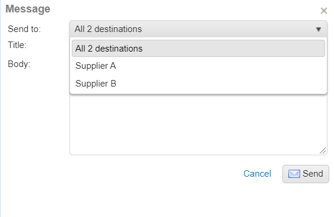This screenshot has width=334, height=217.
Task: Focus the Body text area
Action: pos(198,125)
